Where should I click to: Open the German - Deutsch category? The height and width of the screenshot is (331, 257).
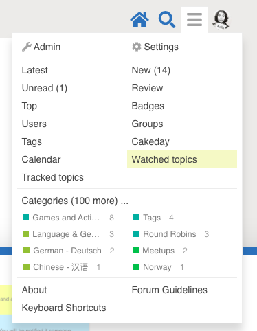point(69,251)
